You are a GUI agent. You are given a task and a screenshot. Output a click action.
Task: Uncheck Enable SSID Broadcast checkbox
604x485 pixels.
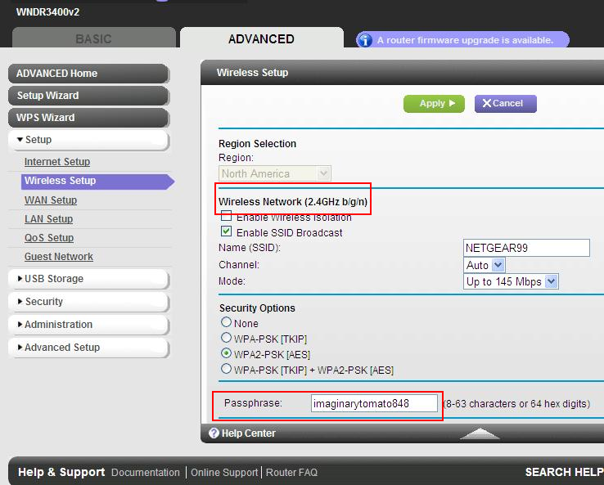click(x=226, y=231)
